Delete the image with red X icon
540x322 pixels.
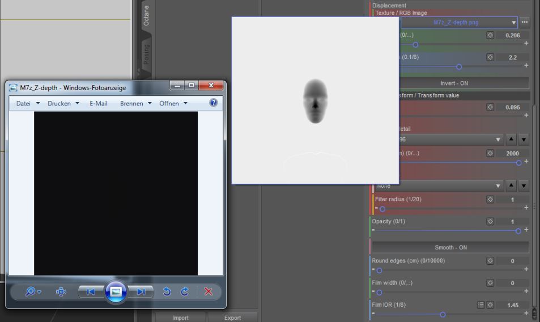(209, 292)
